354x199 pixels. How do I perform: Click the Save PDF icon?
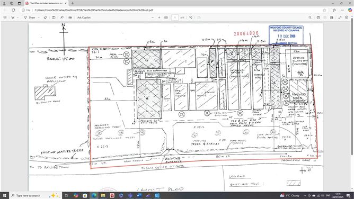[x=325, y=17]
